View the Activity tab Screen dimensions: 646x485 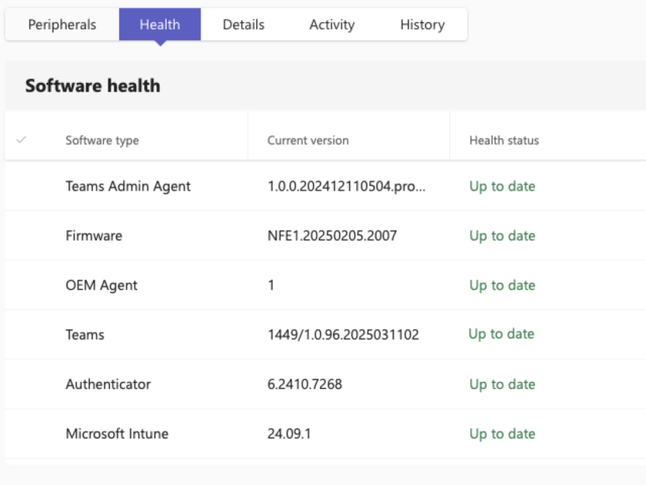point(332,24)
